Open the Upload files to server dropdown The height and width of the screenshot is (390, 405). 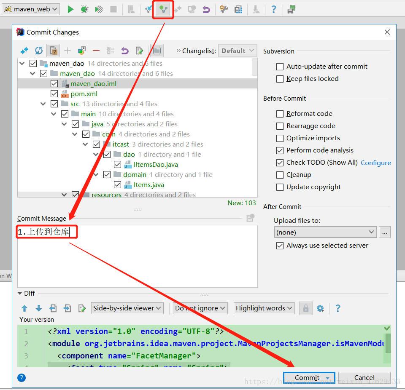325,232
